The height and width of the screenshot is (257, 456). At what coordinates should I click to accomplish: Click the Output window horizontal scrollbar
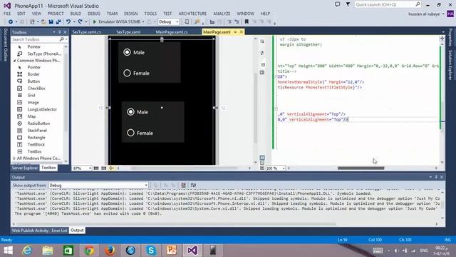coord(176,224)
